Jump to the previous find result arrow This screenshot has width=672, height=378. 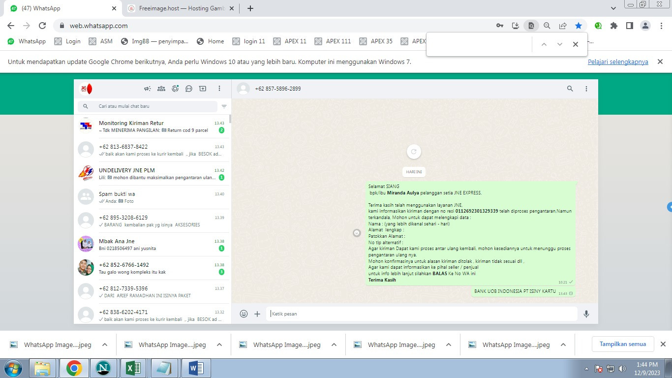[544, 44]
